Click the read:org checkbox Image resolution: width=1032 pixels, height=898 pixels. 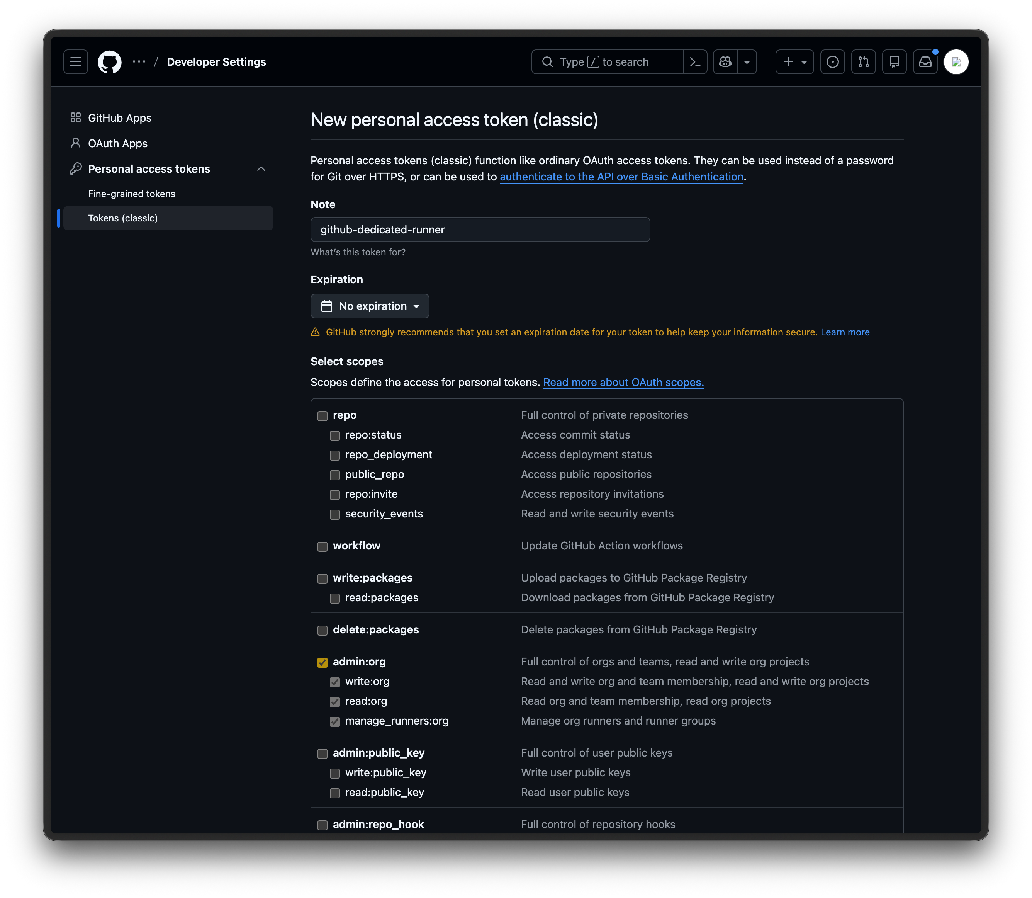[334, 702]
